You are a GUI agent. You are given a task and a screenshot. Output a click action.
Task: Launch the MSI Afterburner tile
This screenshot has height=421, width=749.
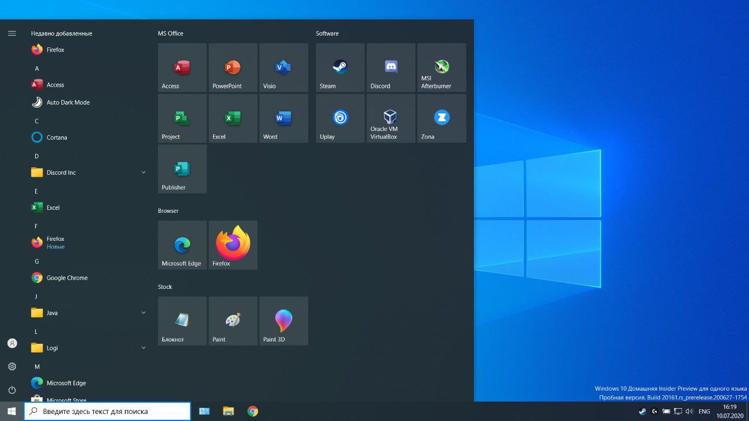pos(442,67)
